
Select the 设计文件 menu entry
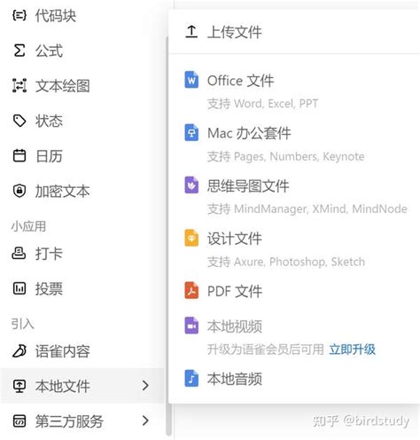[294, 249]
